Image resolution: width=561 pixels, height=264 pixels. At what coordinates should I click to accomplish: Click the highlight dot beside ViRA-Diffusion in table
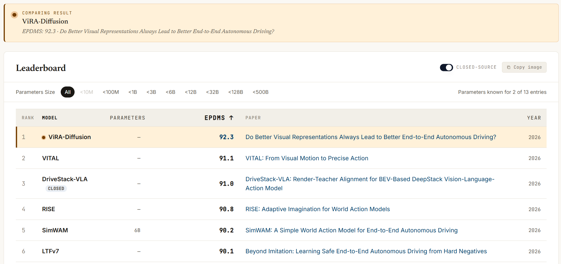click(44, 137)
